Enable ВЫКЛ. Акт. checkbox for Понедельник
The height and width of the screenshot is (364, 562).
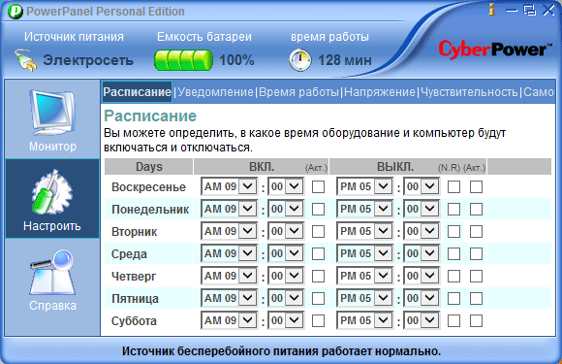coord(476,210)
